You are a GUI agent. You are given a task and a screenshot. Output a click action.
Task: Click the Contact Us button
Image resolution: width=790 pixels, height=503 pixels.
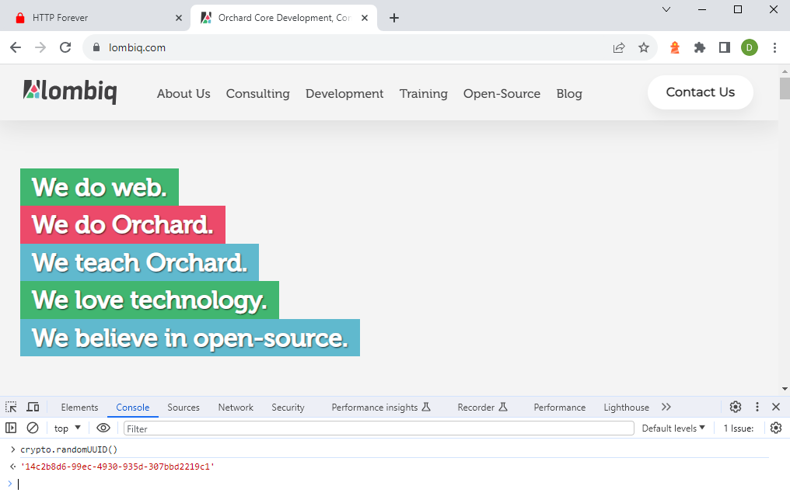point(701,92)
